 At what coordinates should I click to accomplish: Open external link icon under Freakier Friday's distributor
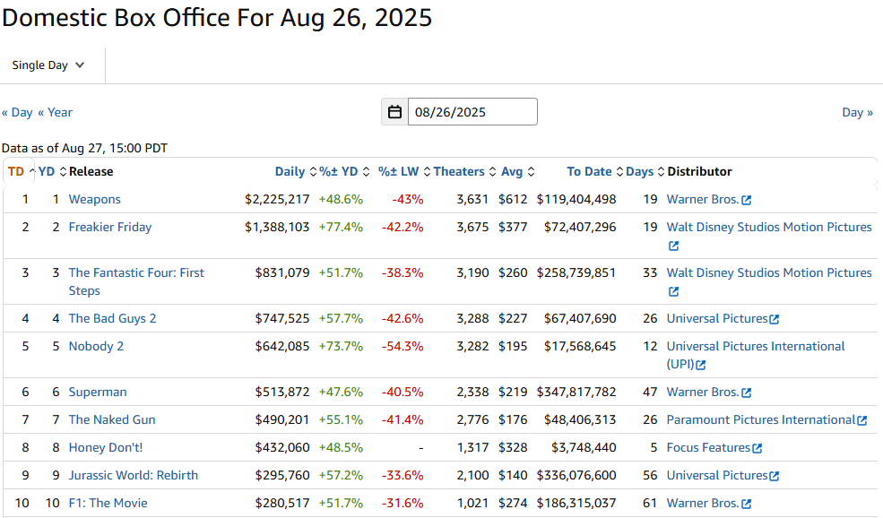[673, 246]
